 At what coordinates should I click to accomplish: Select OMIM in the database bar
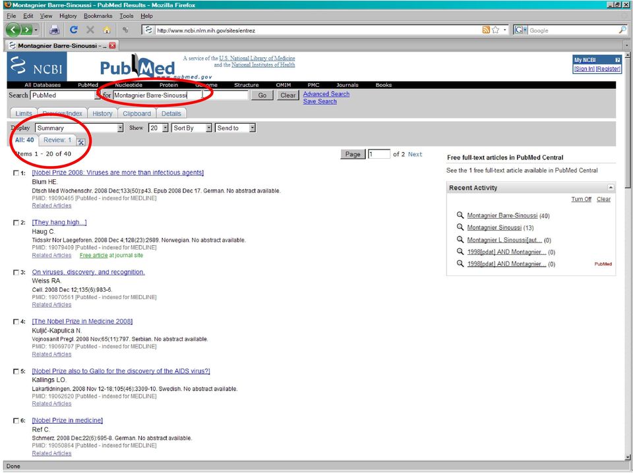click(284, 85)
